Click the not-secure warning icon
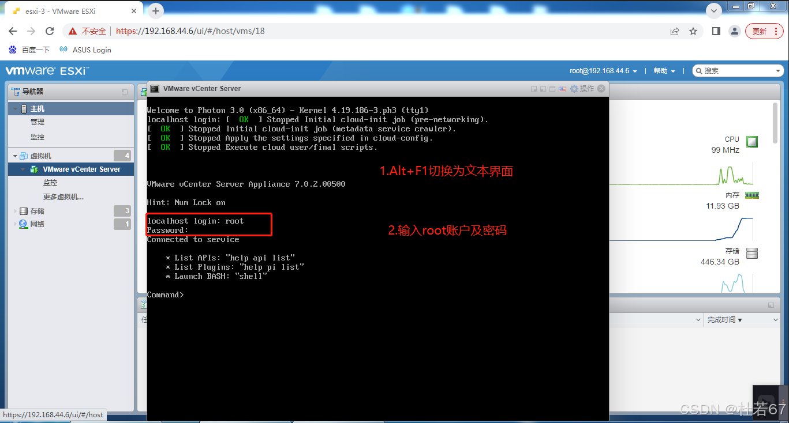 (73, 31)
